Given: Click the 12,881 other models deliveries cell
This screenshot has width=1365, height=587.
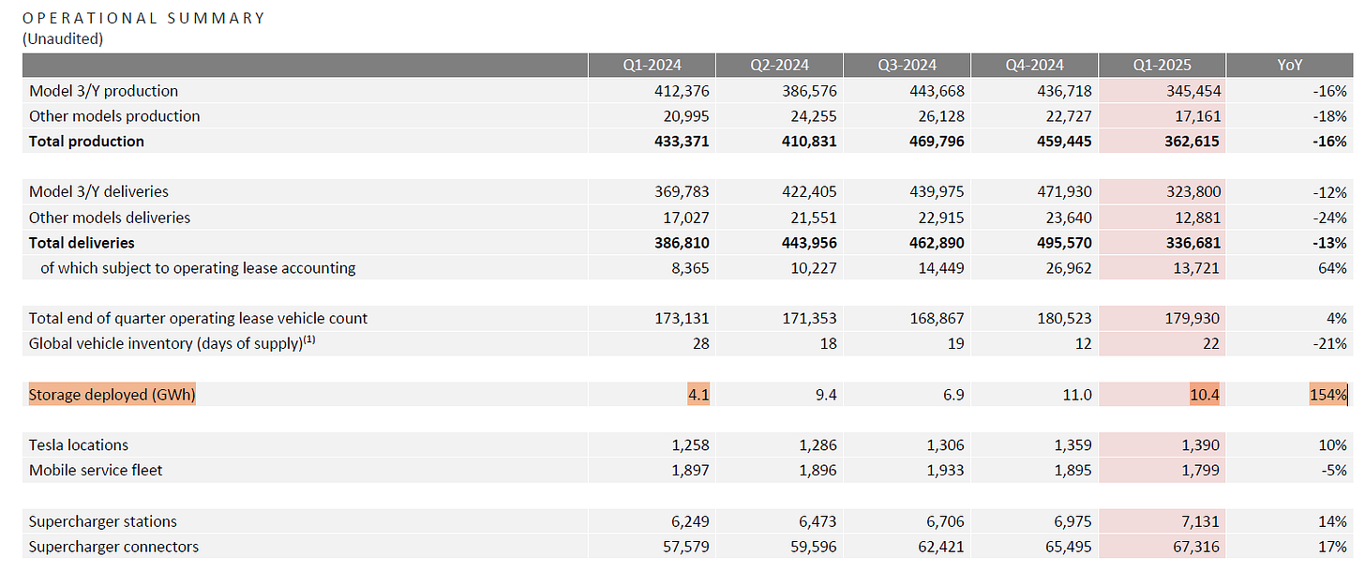Looking at the screenshot, I should coord(1196,218).
